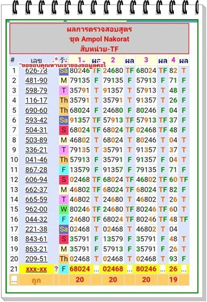This screenshot has height=302, width=207.
Task: Click the cyan 'F' day cell in row 11
Action: (64, 170)
